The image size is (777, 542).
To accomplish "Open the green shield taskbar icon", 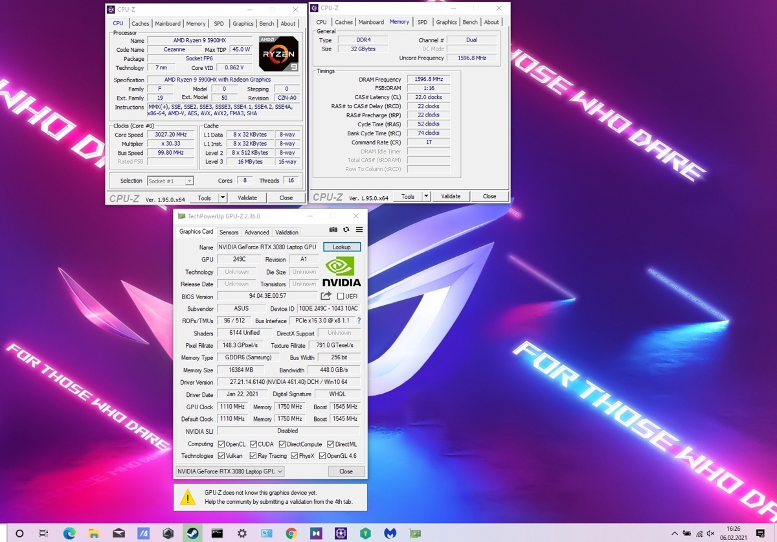I will click(365, 534).
